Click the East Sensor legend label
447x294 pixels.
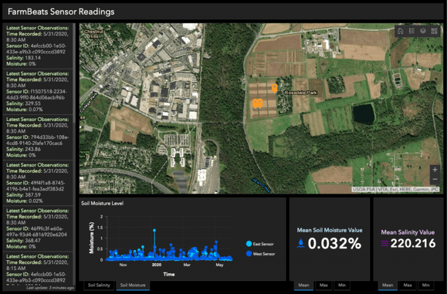coord(263,244)
